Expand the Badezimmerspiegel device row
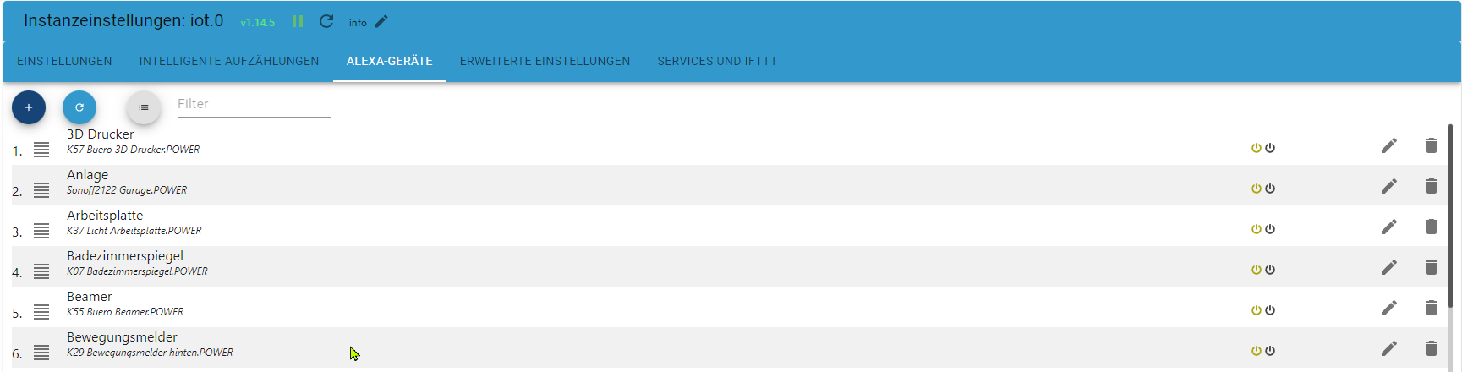This screenshot has width=1462, height=372. tap(41, 271)
